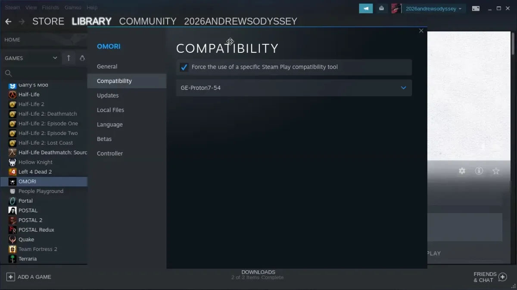
Task: Go to the LIBRARY tab
Action: click(x=91, y=21)
